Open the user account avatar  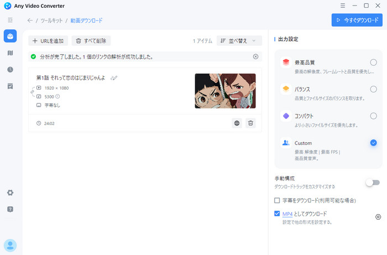point(10,246)
